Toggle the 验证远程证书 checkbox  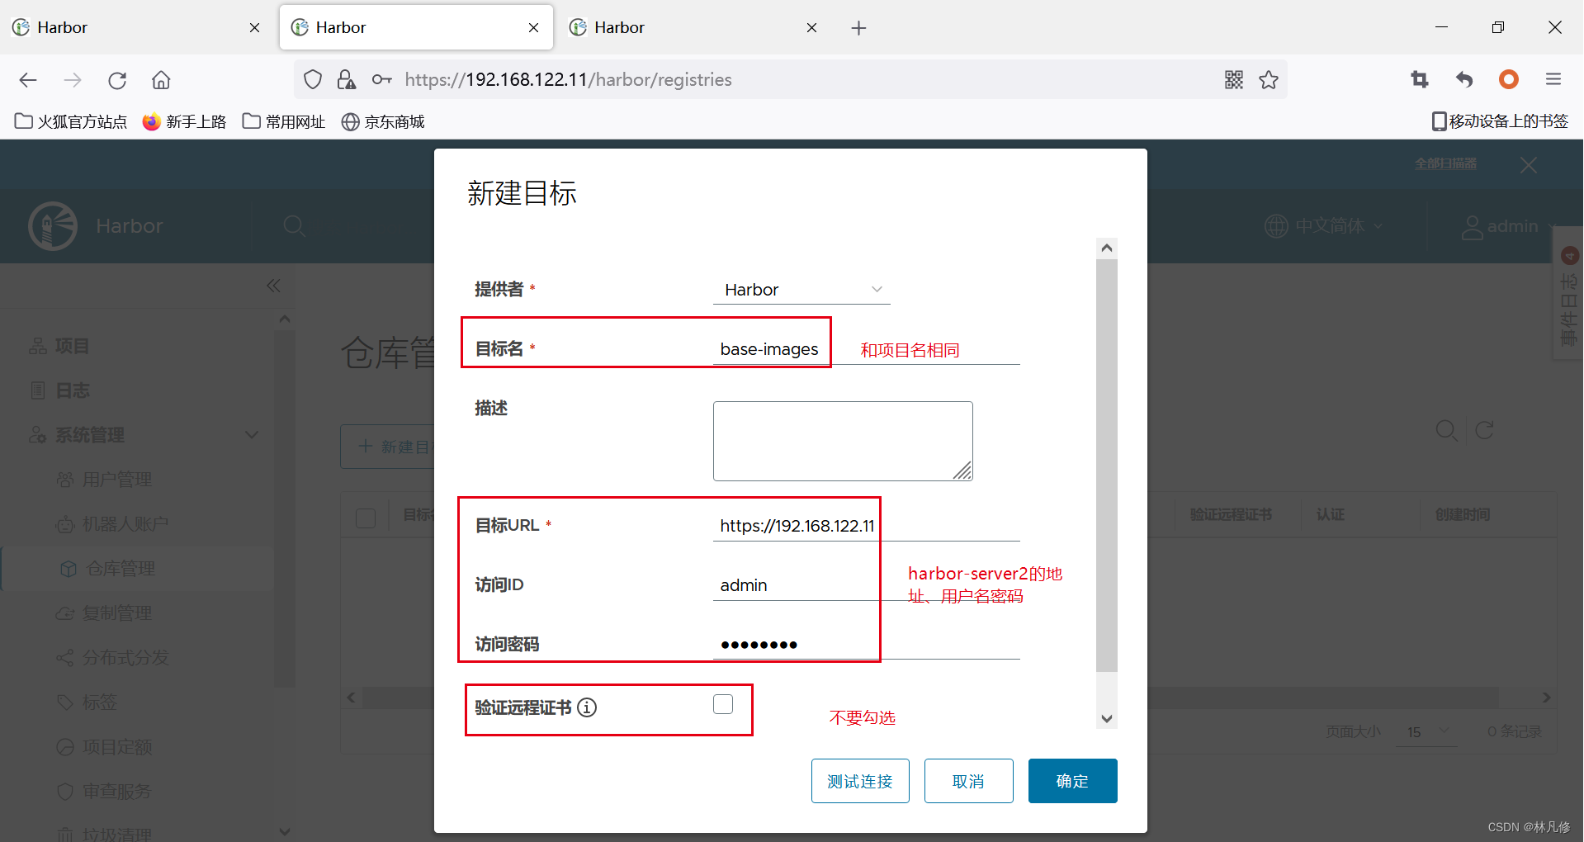[x=723, y=704]
